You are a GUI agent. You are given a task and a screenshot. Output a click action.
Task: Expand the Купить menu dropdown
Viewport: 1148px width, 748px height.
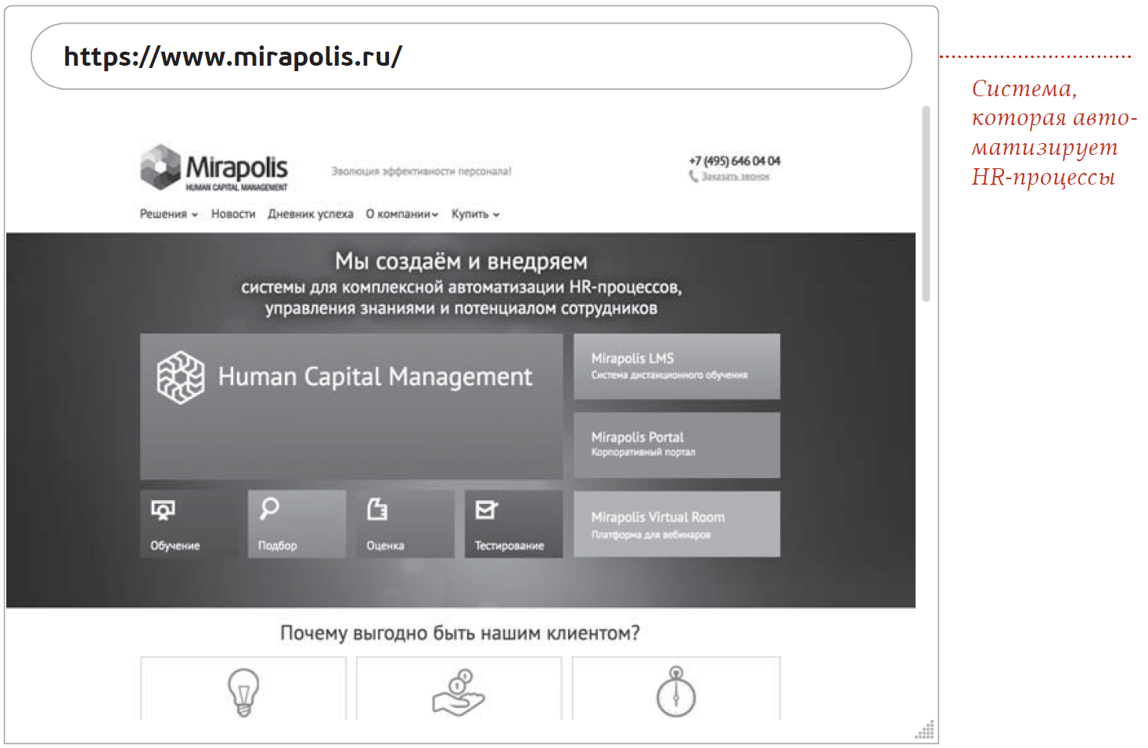(x=475, y=214)
